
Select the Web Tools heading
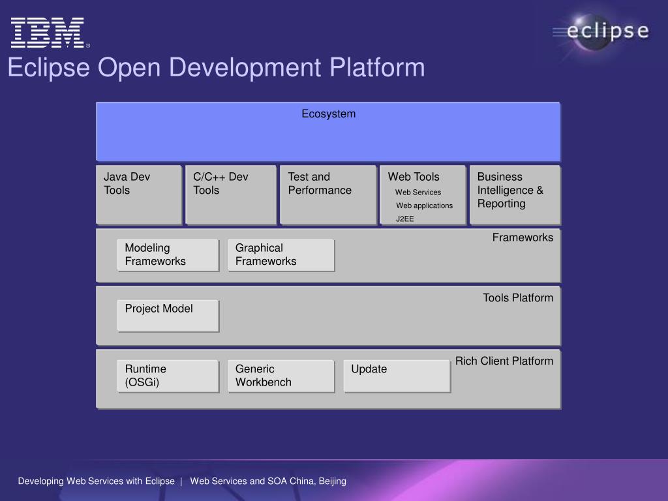coord(414,177)
